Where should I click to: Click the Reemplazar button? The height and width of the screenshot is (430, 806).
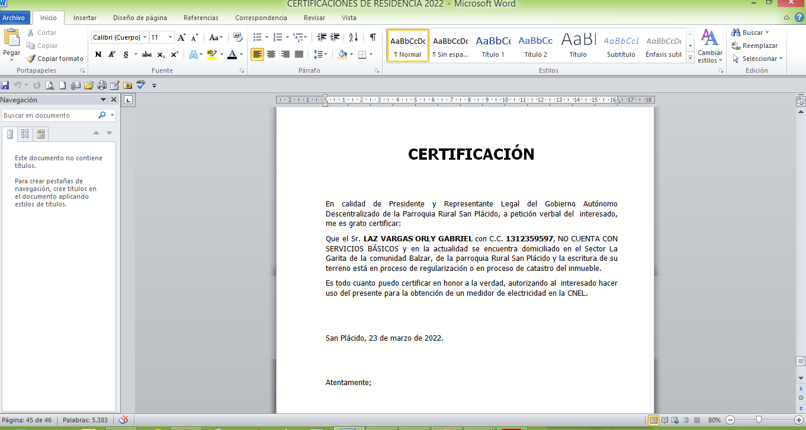click(754, 46)
